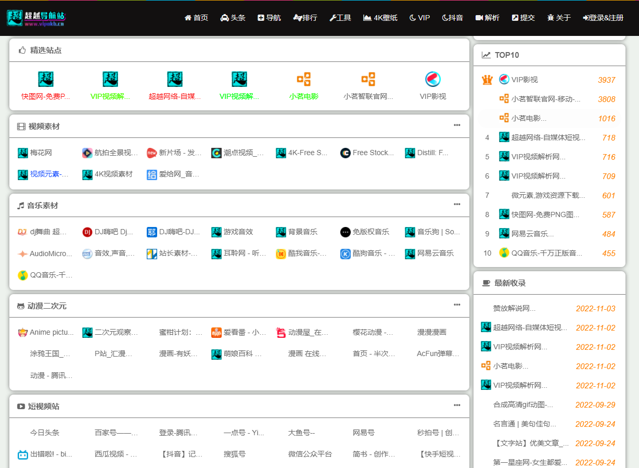639x468 pixels.
Task: Click the 登录&注册 login link
Action: [603, 18]
